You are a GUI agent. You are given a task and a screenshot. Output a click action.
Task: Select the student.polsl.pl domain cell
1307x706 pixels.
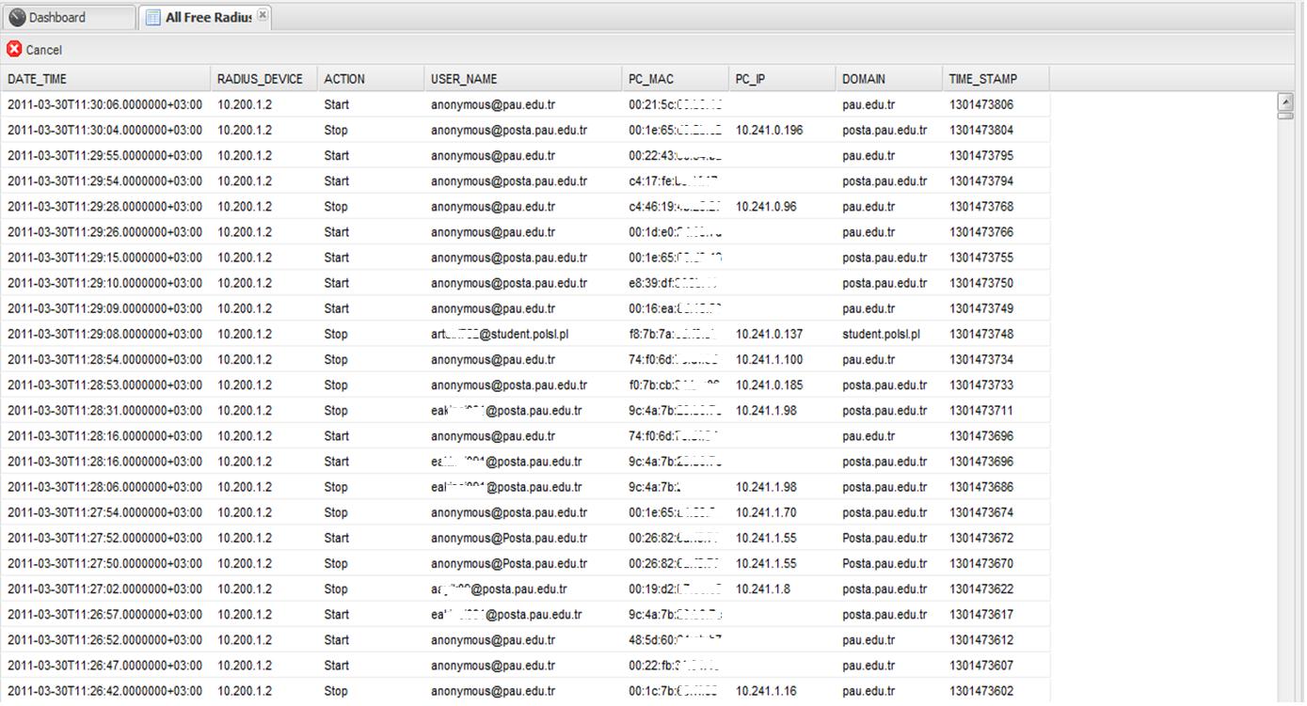881,334
